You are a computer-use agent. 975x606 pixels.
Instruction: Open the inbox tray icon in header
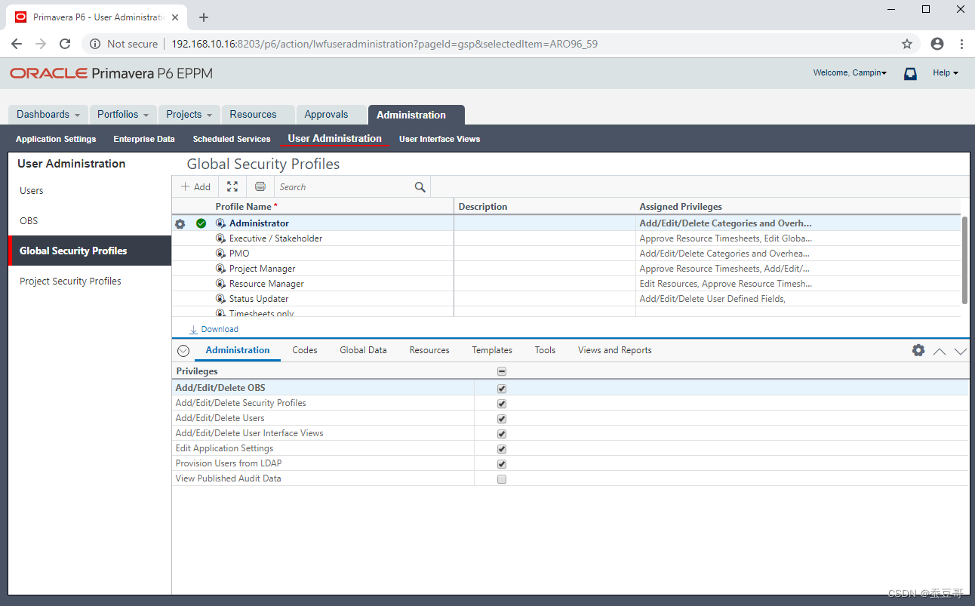pyautogui.click(x=910, y=73)
